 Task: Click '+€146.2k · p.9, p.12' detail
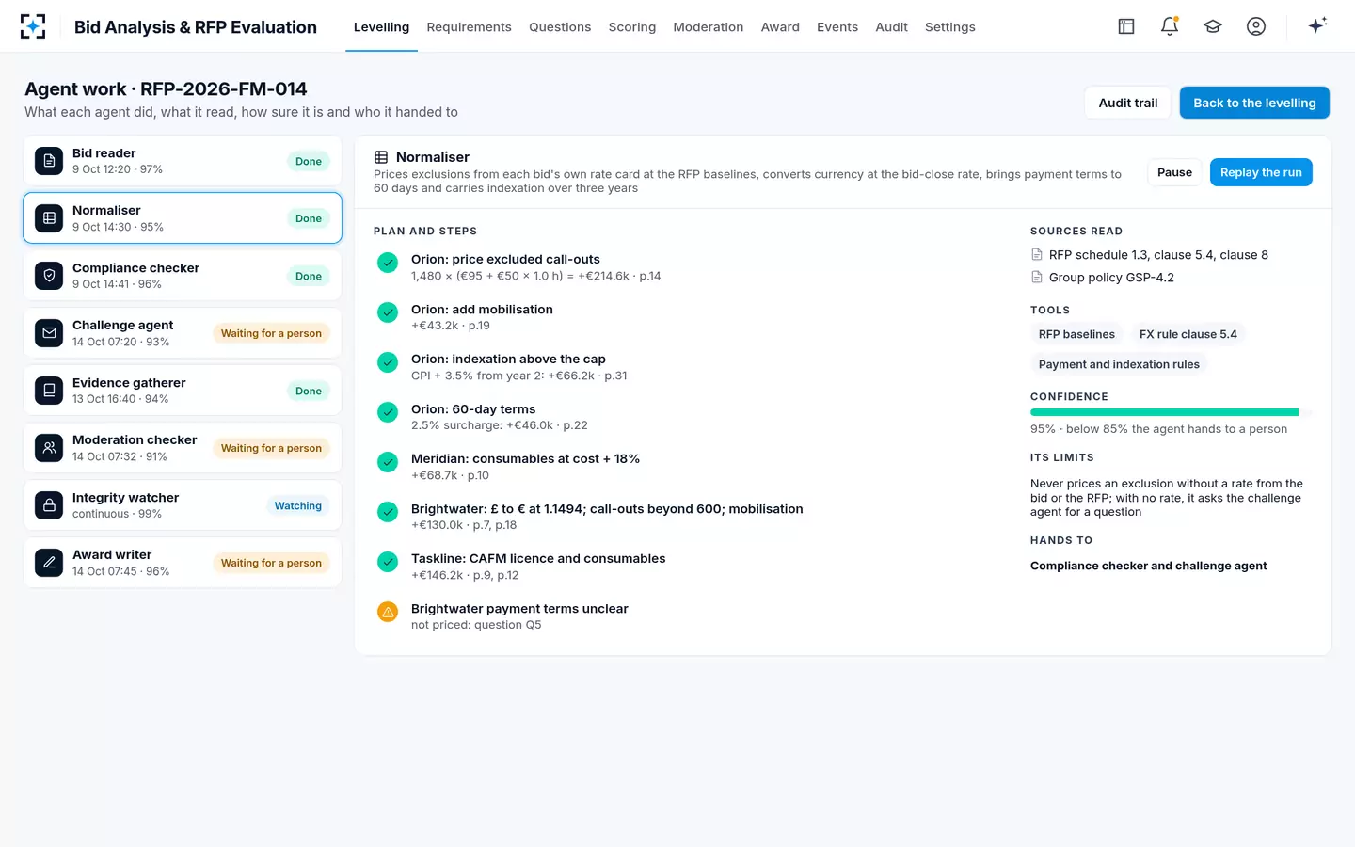tap(465, 575)
